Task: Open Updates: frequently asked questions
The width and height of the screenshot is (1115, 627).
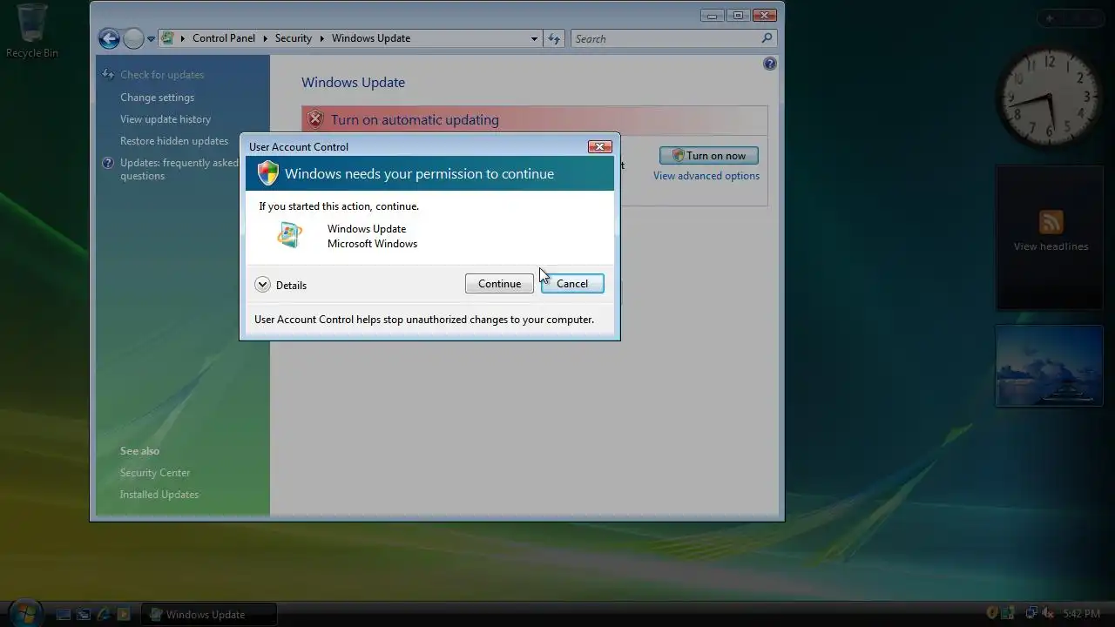Action: (x=179, y=169)
